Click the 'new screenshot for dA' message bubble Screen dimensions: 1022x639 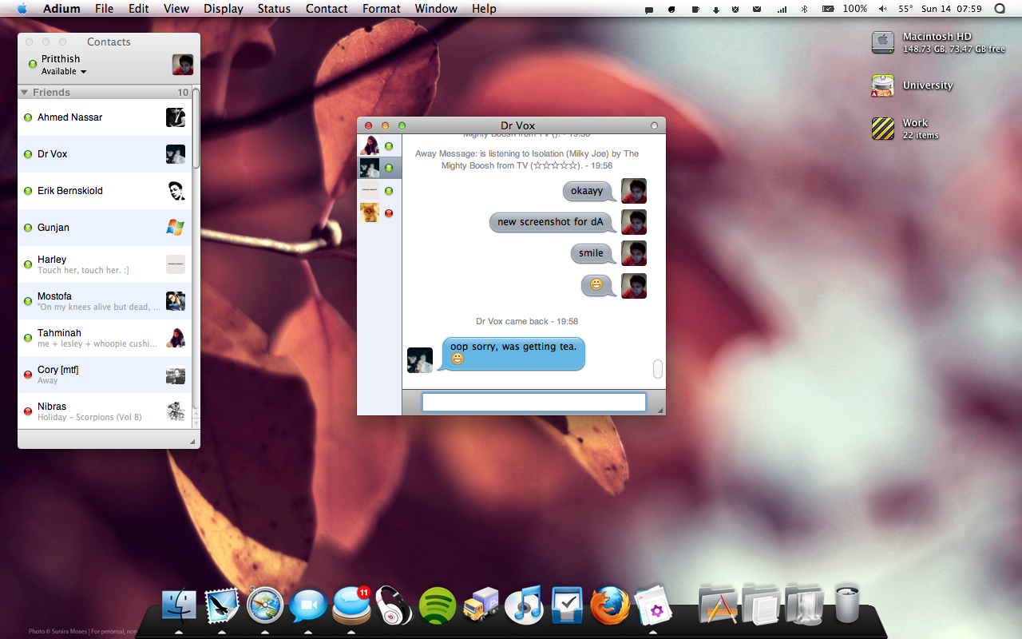(551, 222)
